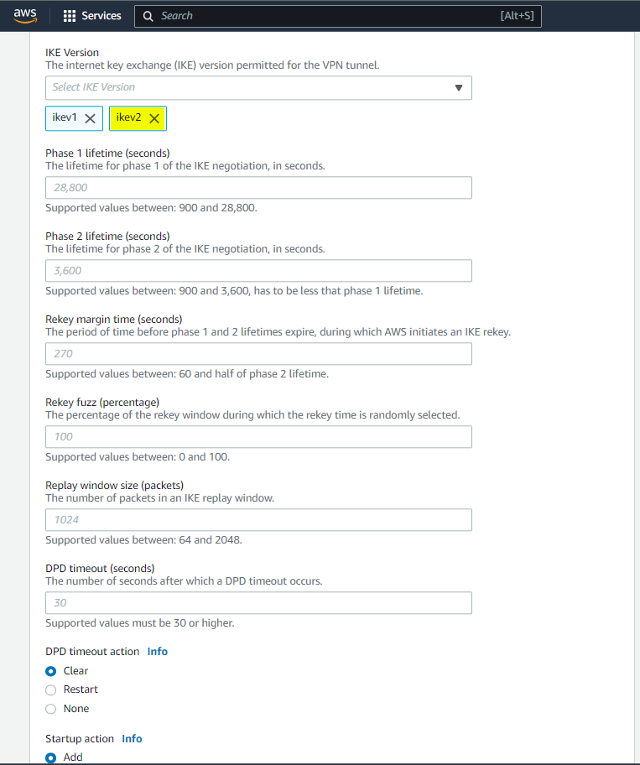Focus the Rekey margin time input
Image resolution: width=640 pixels, height=765 pixels.
click(258, 354)
